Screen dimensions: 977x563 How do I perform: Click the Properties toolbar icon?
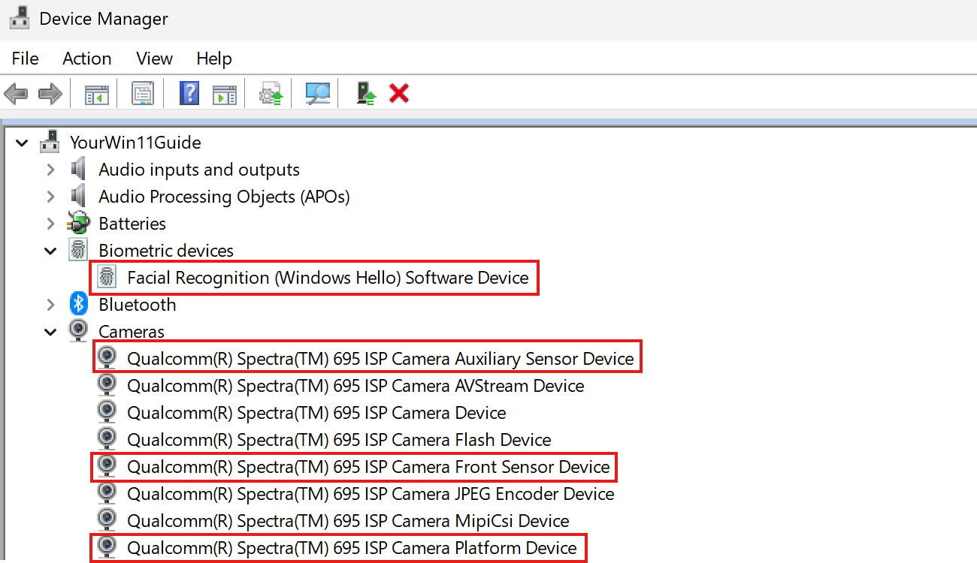[142, 93]
